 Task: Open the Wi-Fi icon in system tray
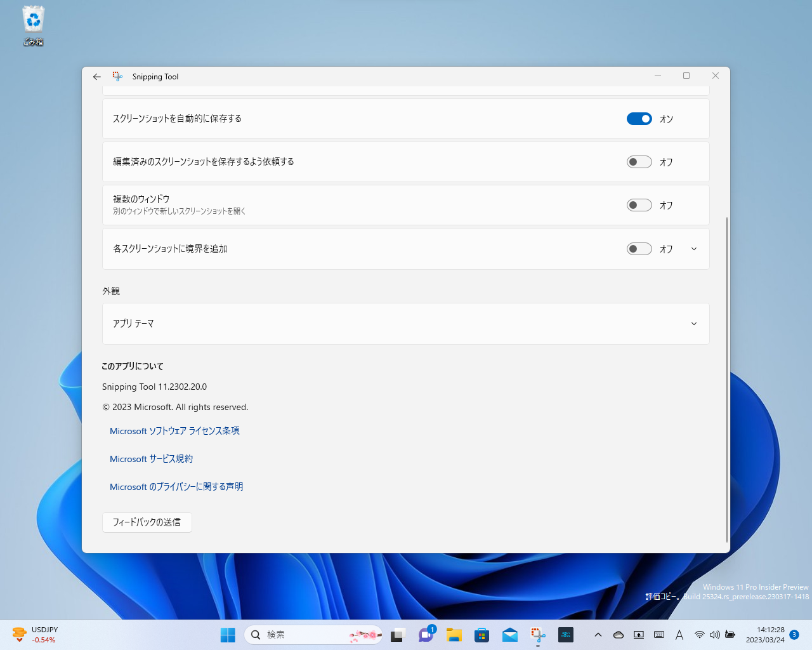[x=700, y=634]
